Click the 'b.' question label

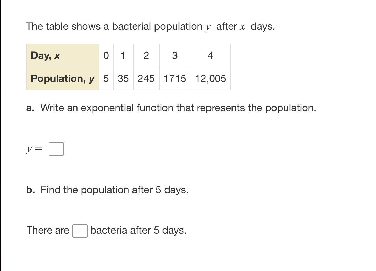pos(30,190)
